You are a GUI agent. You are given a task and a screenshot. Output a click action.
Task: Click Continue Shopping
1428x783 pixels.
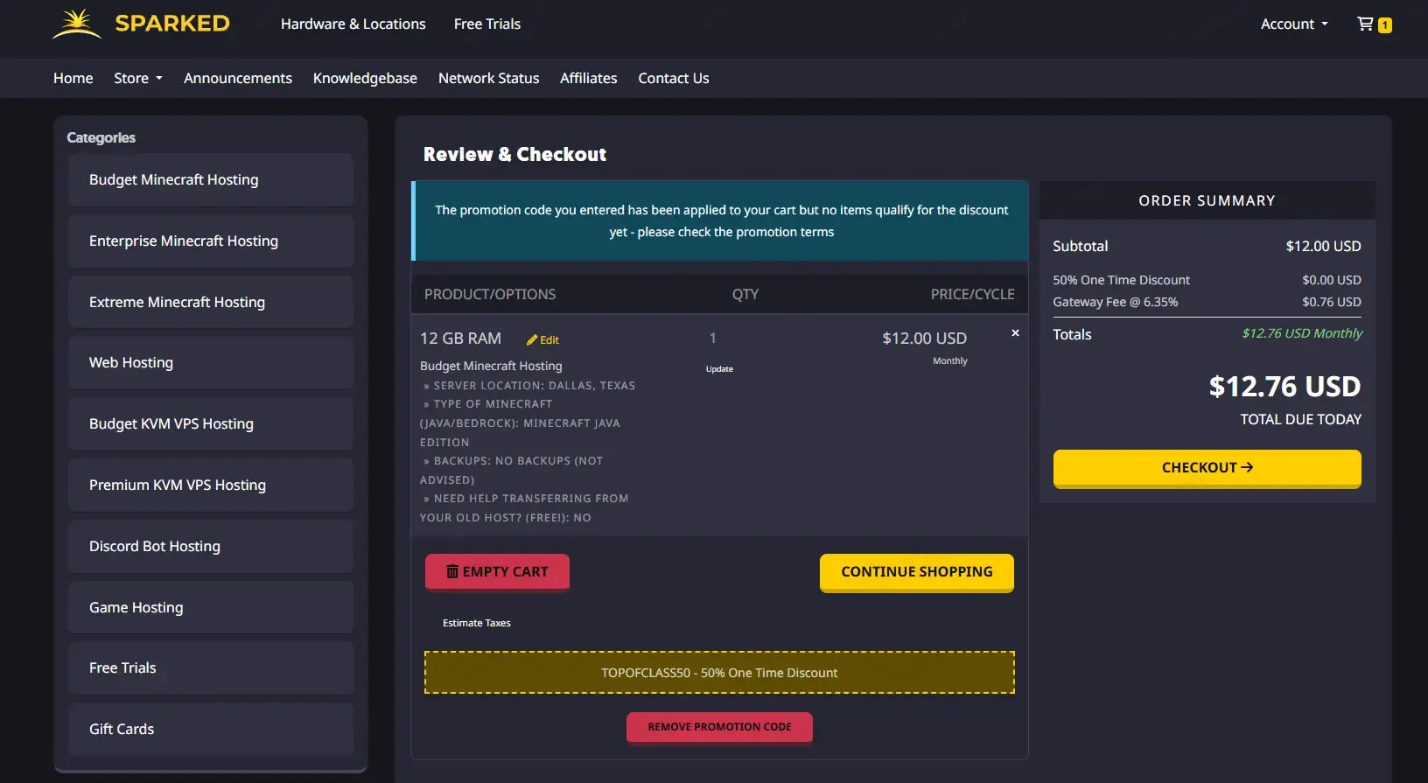coord(917,571)
